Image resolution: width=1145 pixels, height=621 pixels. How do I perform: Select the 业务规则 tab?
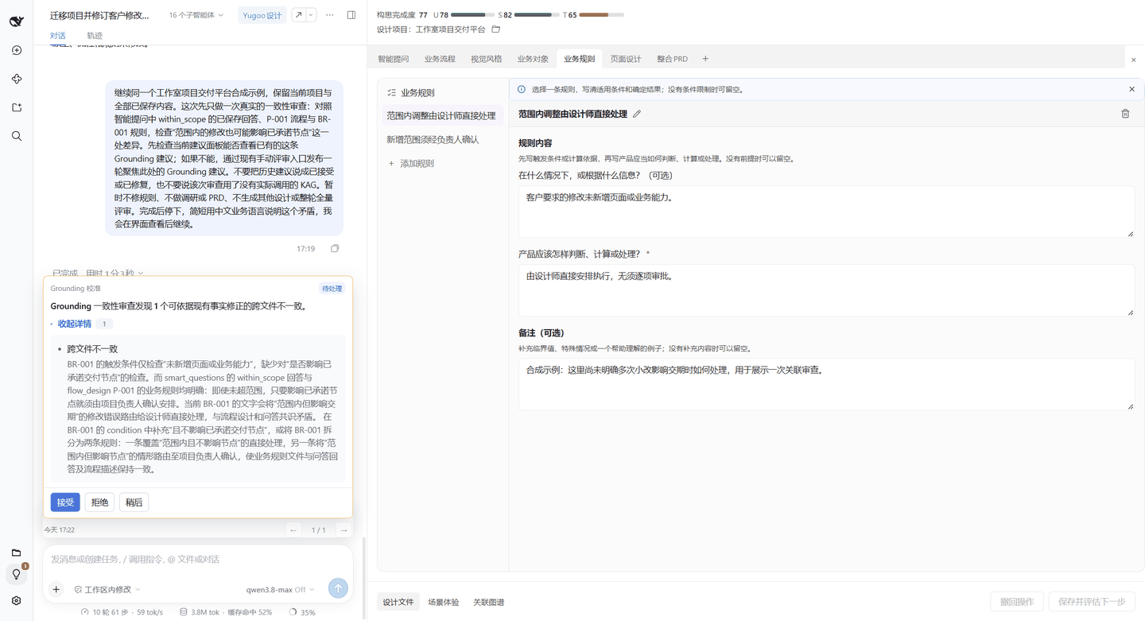coord(579,59)
